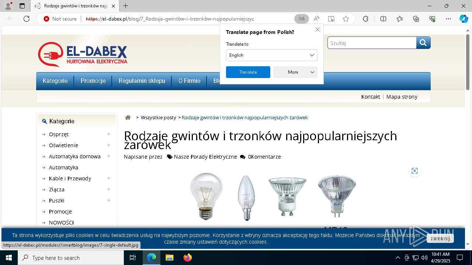The height and width of the screenshot is (265, 472).
Task: Refresh the current page
Action: pyautogui.click(x=27, y=19)
